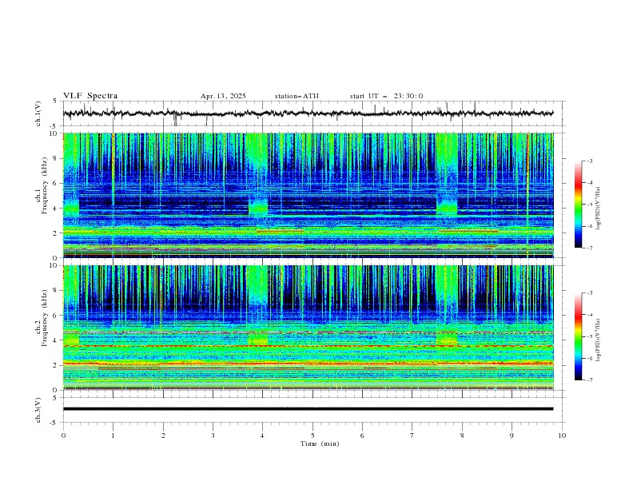Click the time axis tick label "1"
Image resolution: width=633 pixels, height=489 pixels.
[x=113, y=435]
